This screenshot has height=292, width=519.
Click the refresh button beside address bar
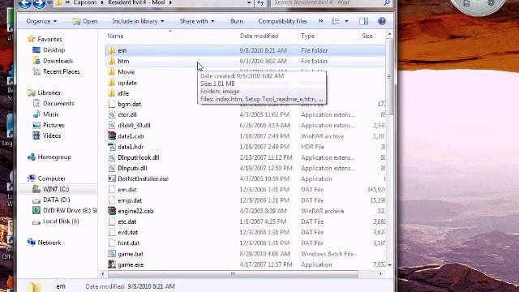261,3
